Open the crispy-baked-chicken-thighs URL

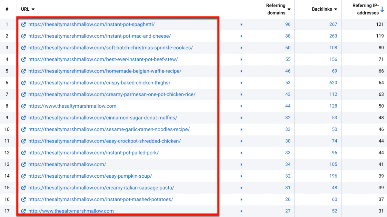pos(99,83)
